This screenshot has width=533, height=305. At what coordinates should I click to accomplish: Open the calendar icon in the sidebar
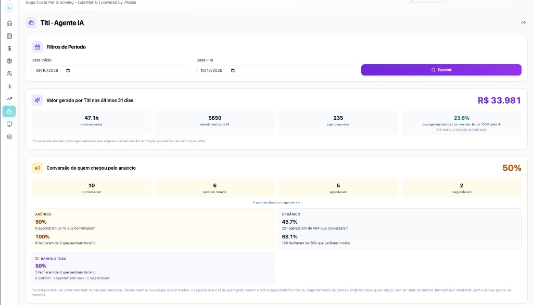pos(9,36)
